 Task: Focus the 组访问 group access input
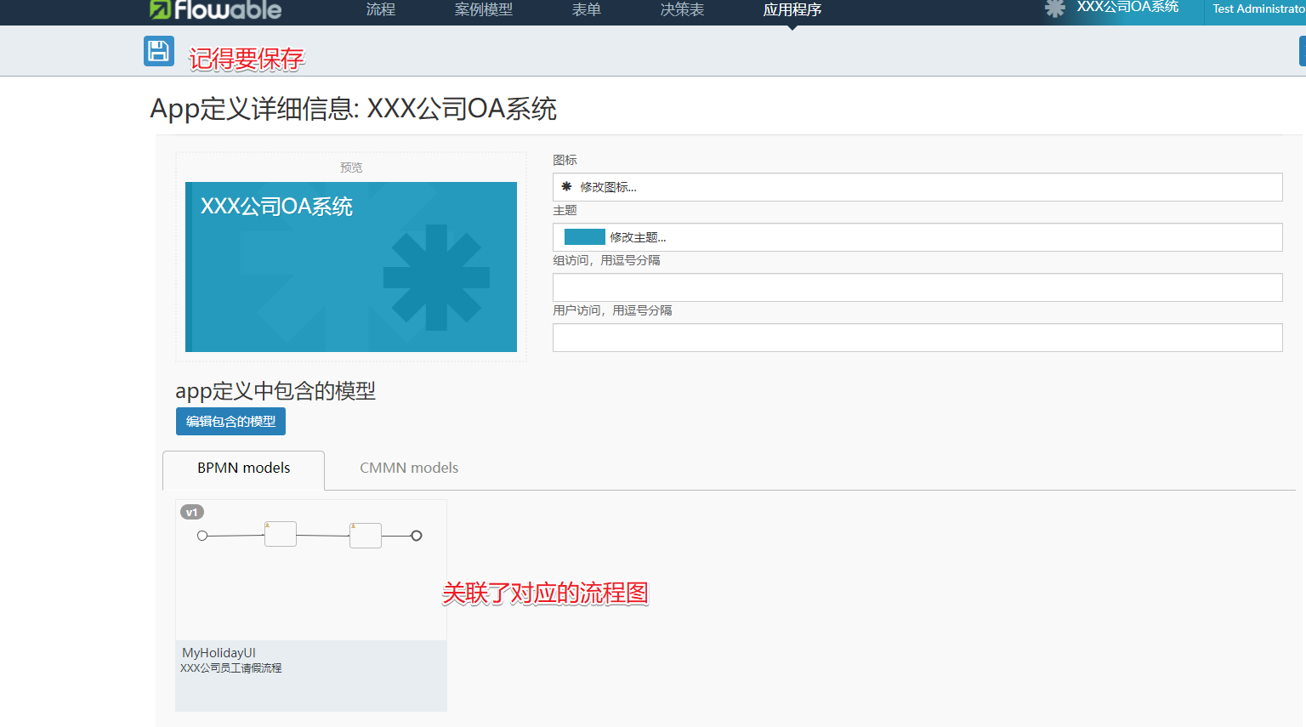click(x=917, y=287)
